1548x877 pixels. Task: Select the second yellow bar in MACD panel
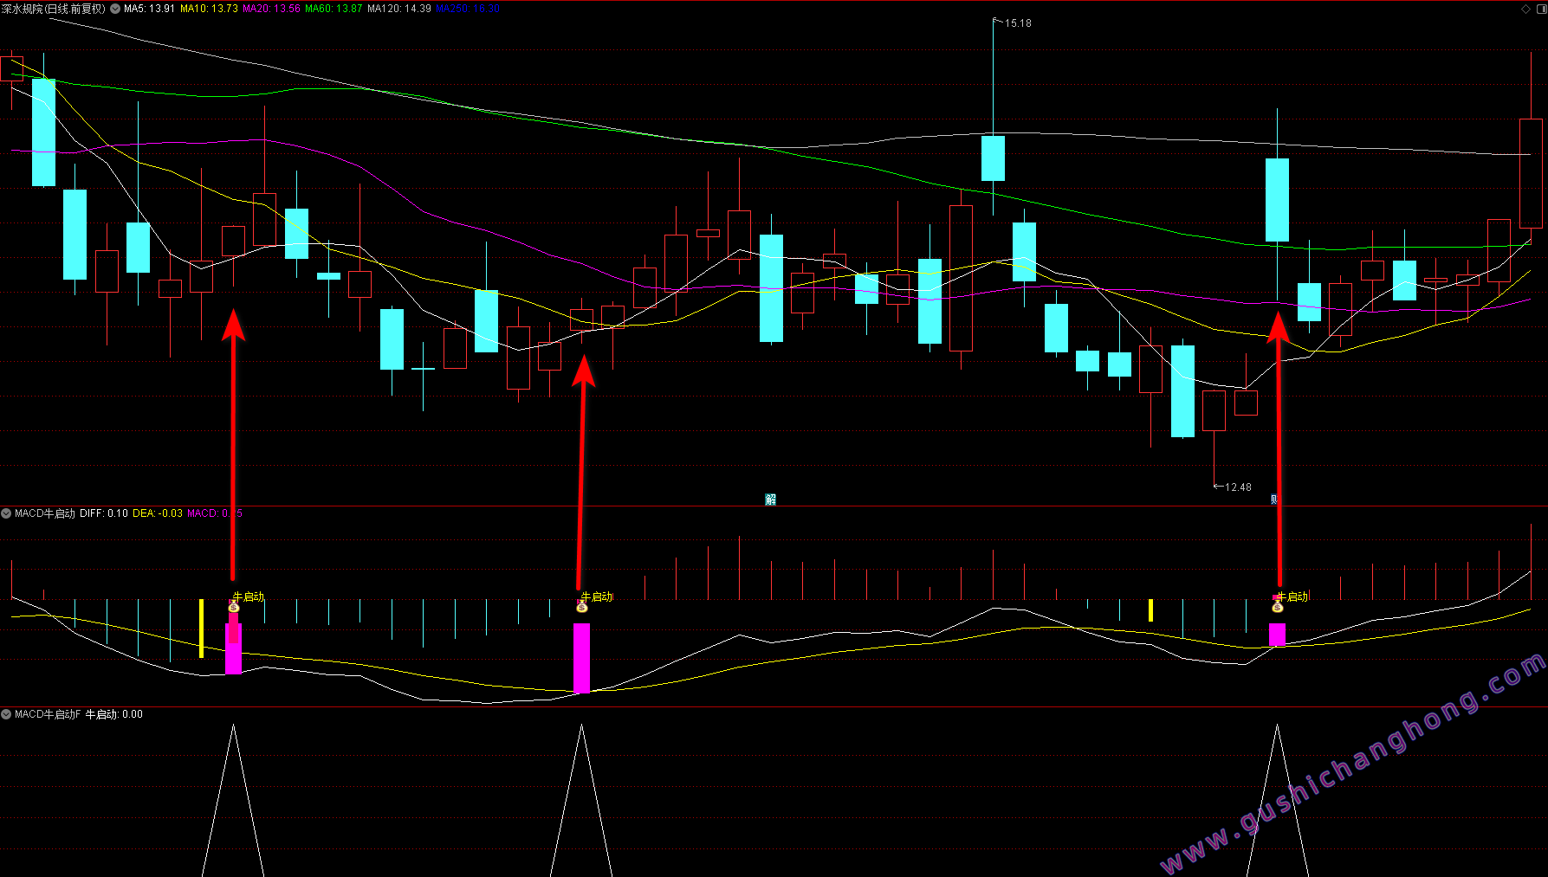point(1151,610)
